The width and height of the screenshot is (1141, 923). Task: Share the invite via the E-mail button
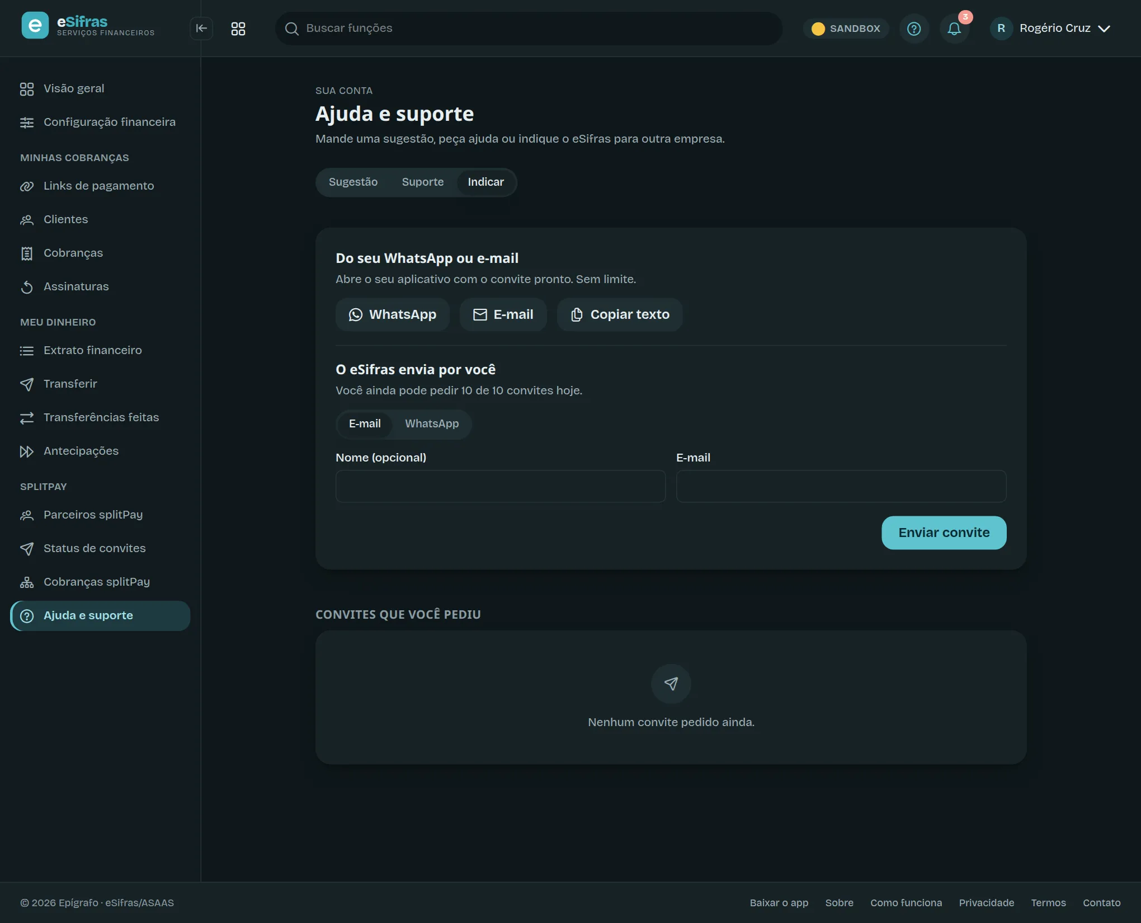tap(503, 315)
